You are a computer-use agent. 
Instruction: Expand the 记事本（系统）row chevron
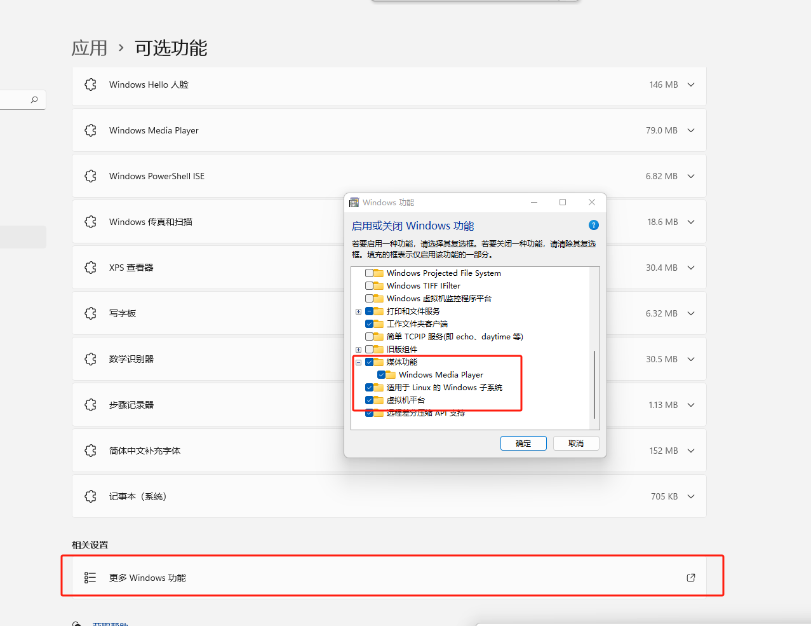[691, 496]
